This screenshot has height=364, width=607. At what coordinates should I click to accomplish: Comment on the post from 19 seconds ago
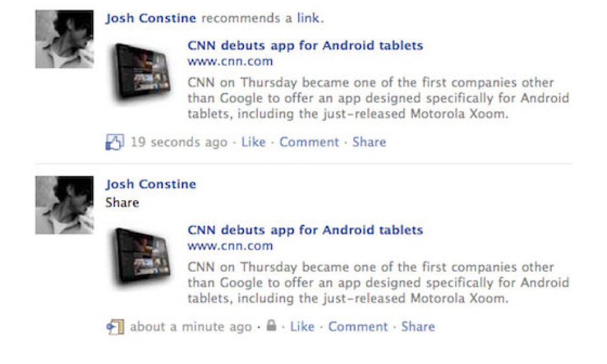click(309, 142)
